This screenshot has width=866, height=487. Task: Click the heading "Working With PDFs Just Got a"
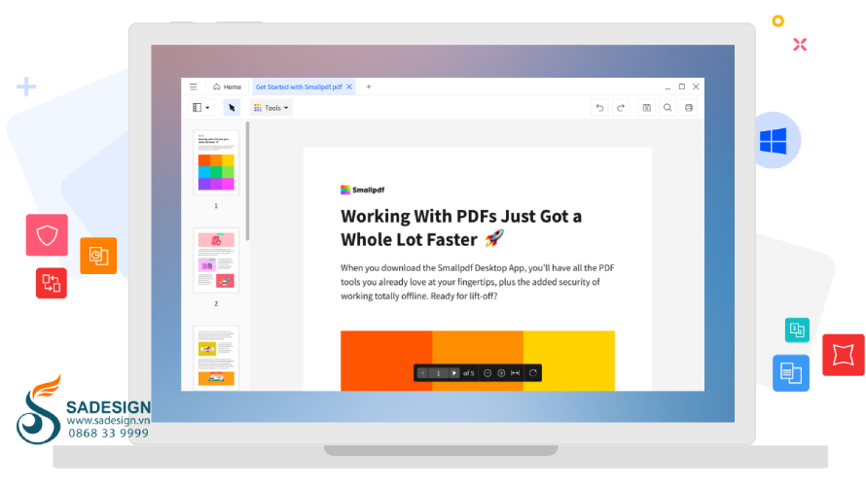(461, 216)
